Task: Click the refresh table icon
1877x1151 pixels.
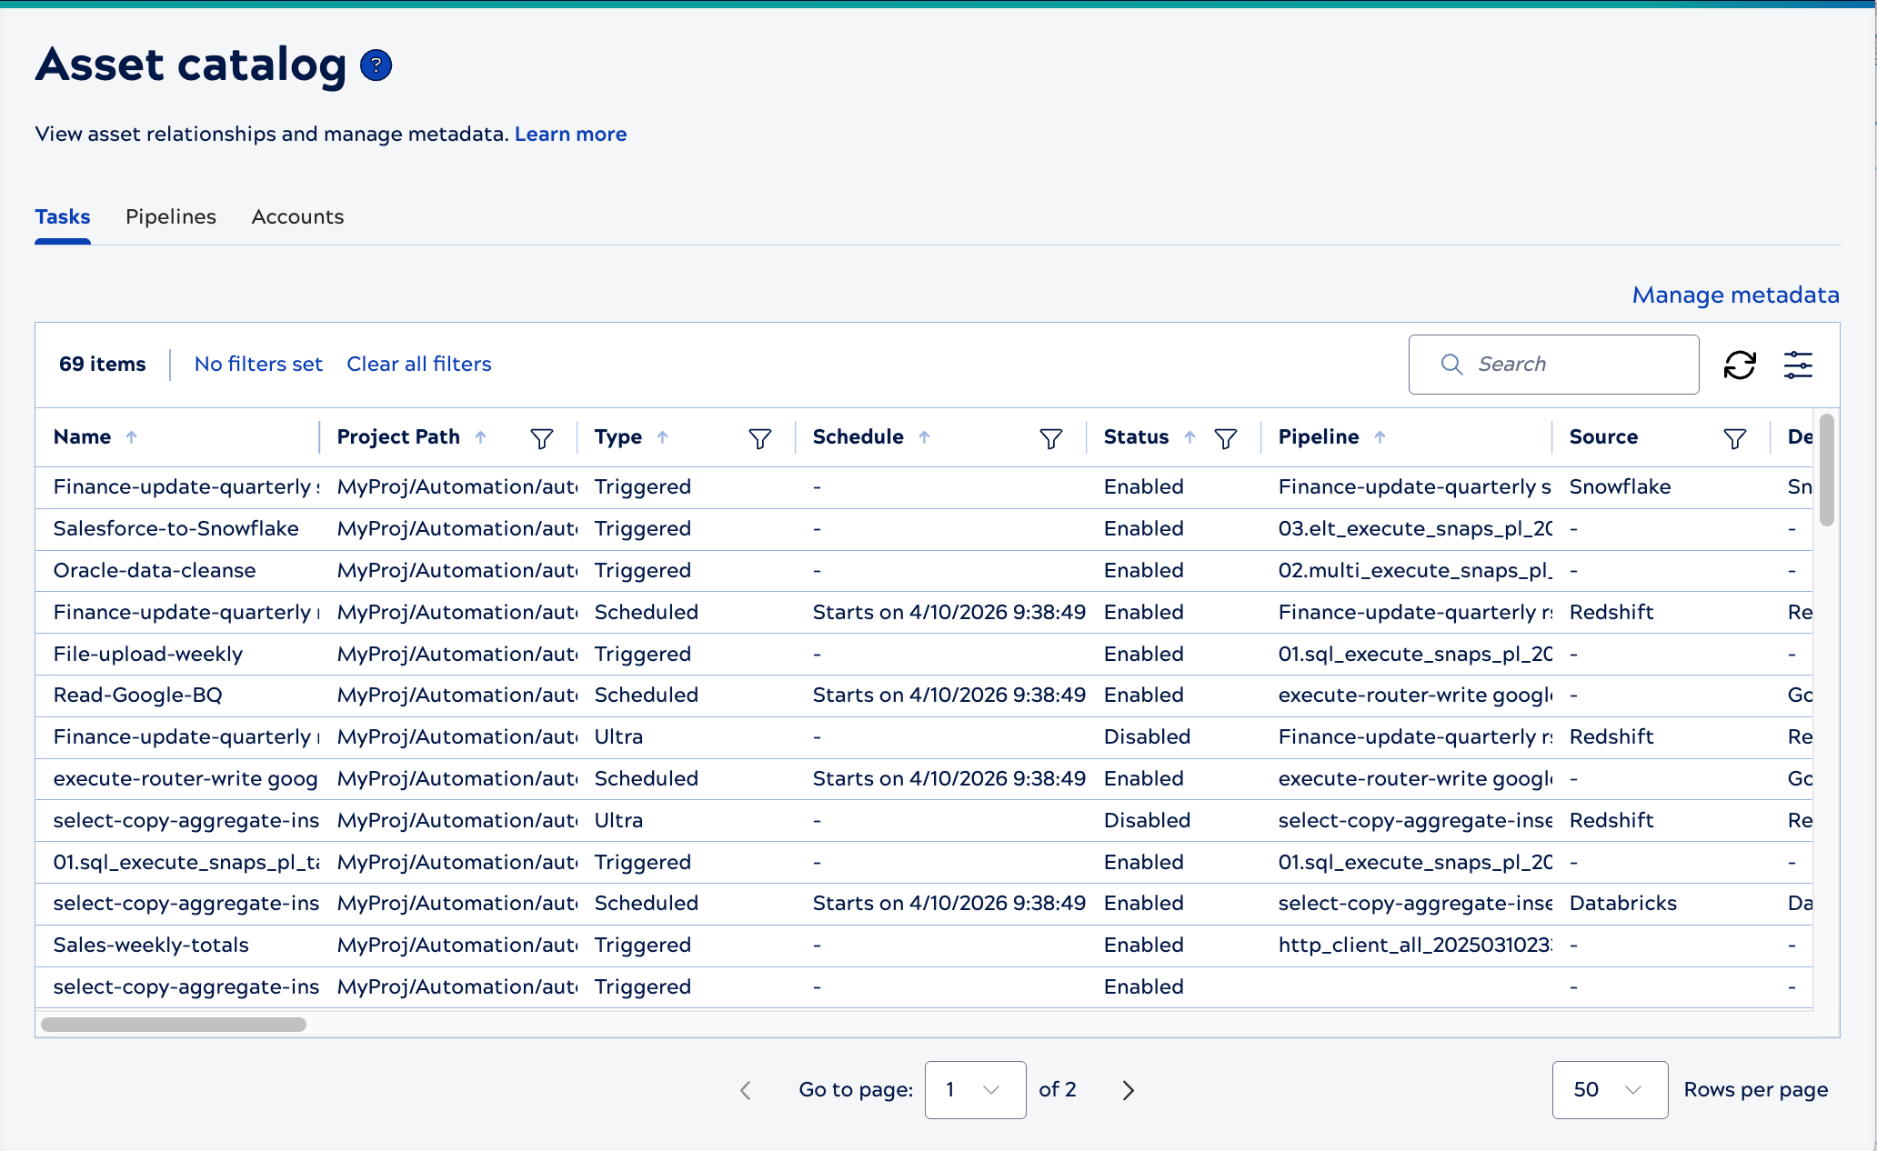Action: [x=1739, y=365]
